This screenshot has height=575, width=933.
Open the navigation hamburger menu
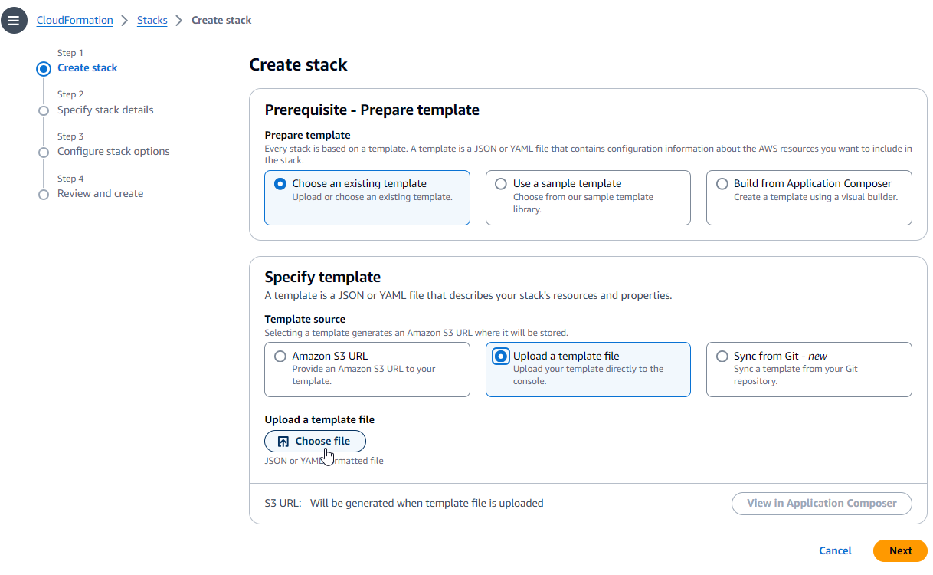point(14,20)
